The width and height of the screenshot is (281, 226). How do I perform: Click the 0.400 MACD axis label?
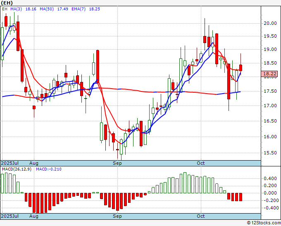tap(270, 178)
